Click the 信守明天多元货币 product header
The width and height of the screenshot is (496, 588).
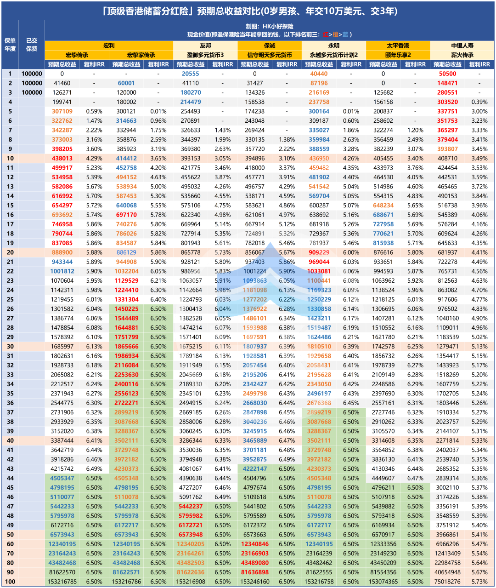click(x=270, y=55)
